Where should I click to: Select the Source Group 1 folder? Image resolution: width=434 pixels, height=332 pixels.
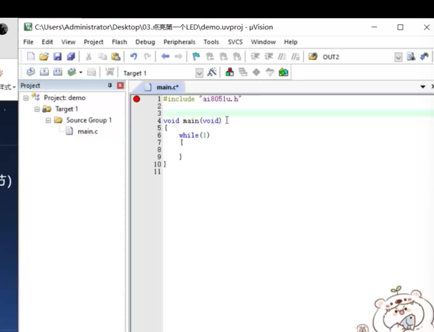[89, 120]
